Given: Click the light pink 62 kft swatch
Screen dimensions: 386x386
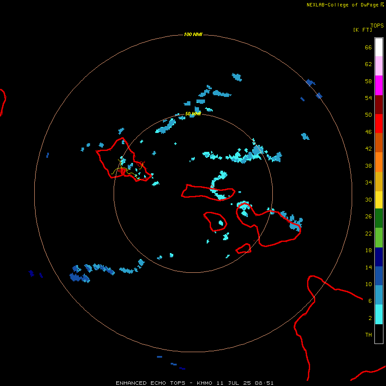Looking at the screenshot, I should coord(379,66).
